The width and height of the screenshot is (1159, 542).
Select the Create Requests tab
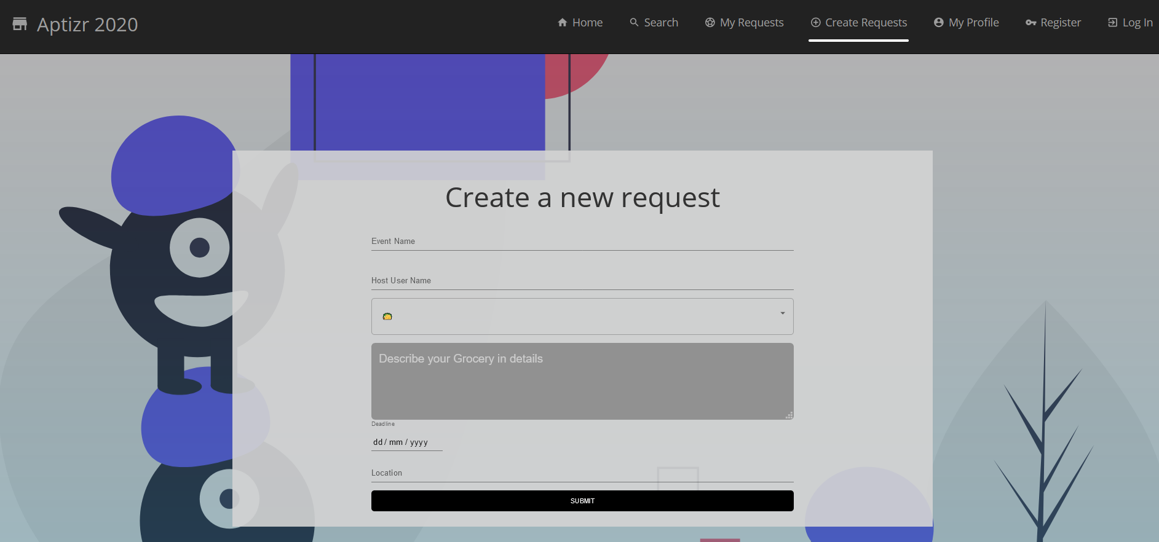coord(858,23)
